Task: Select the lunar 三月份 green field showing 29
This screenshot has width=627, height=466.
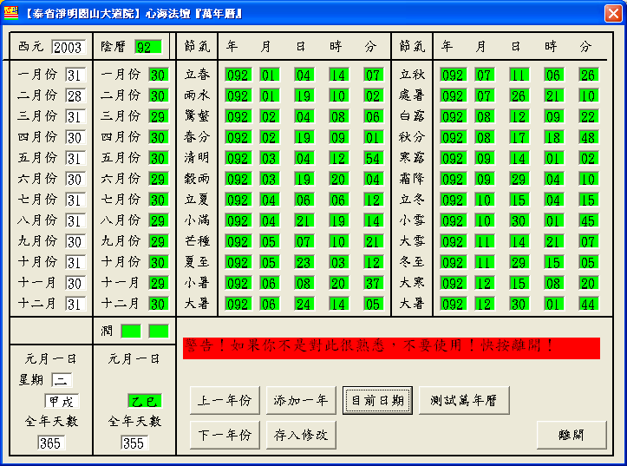Action: pyautogui.click(x=159, y=116)
